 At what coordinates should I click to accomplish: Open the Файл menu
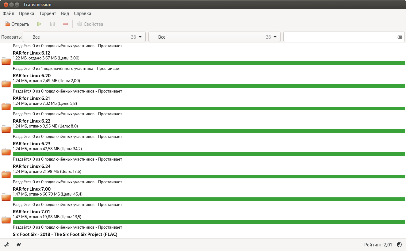coord(9,13)
